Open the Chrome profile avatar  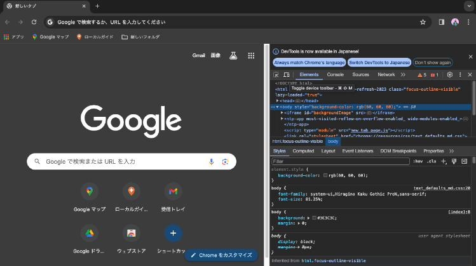[x=455, y=22]
